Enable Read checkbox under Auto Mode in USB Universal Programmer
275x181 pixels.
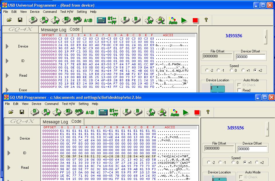click(x=239, y=90)
